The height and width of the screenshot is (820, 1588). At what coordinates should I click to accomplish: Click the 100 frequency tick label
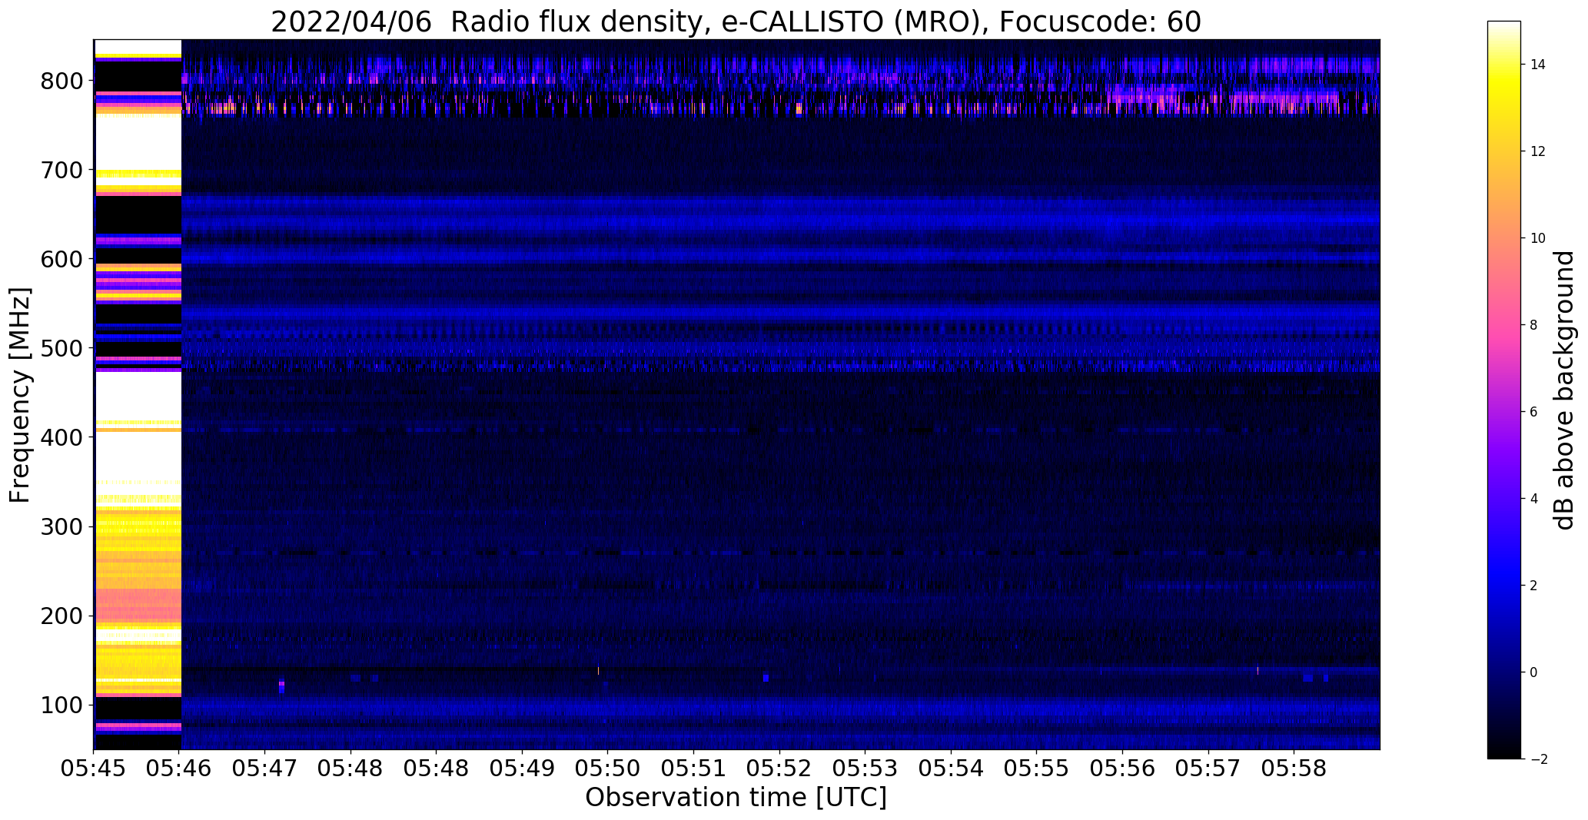(x=61, y=705)
